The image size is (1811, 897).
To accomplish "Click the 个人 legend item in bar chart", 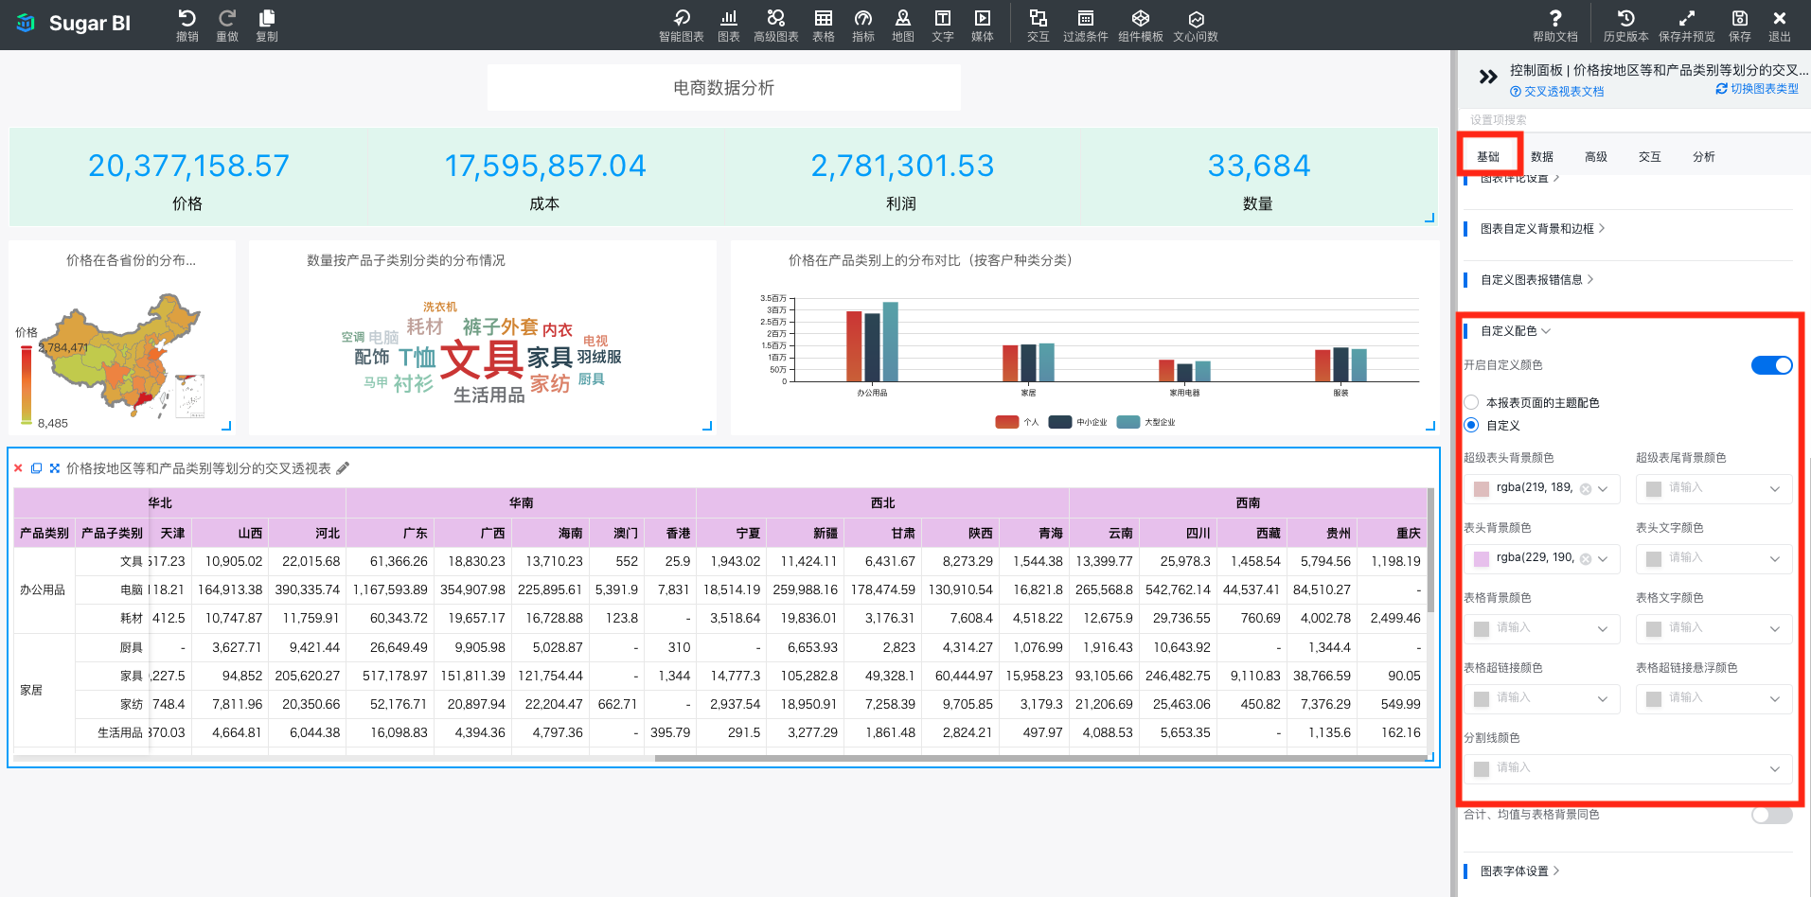I will 1018,422.
